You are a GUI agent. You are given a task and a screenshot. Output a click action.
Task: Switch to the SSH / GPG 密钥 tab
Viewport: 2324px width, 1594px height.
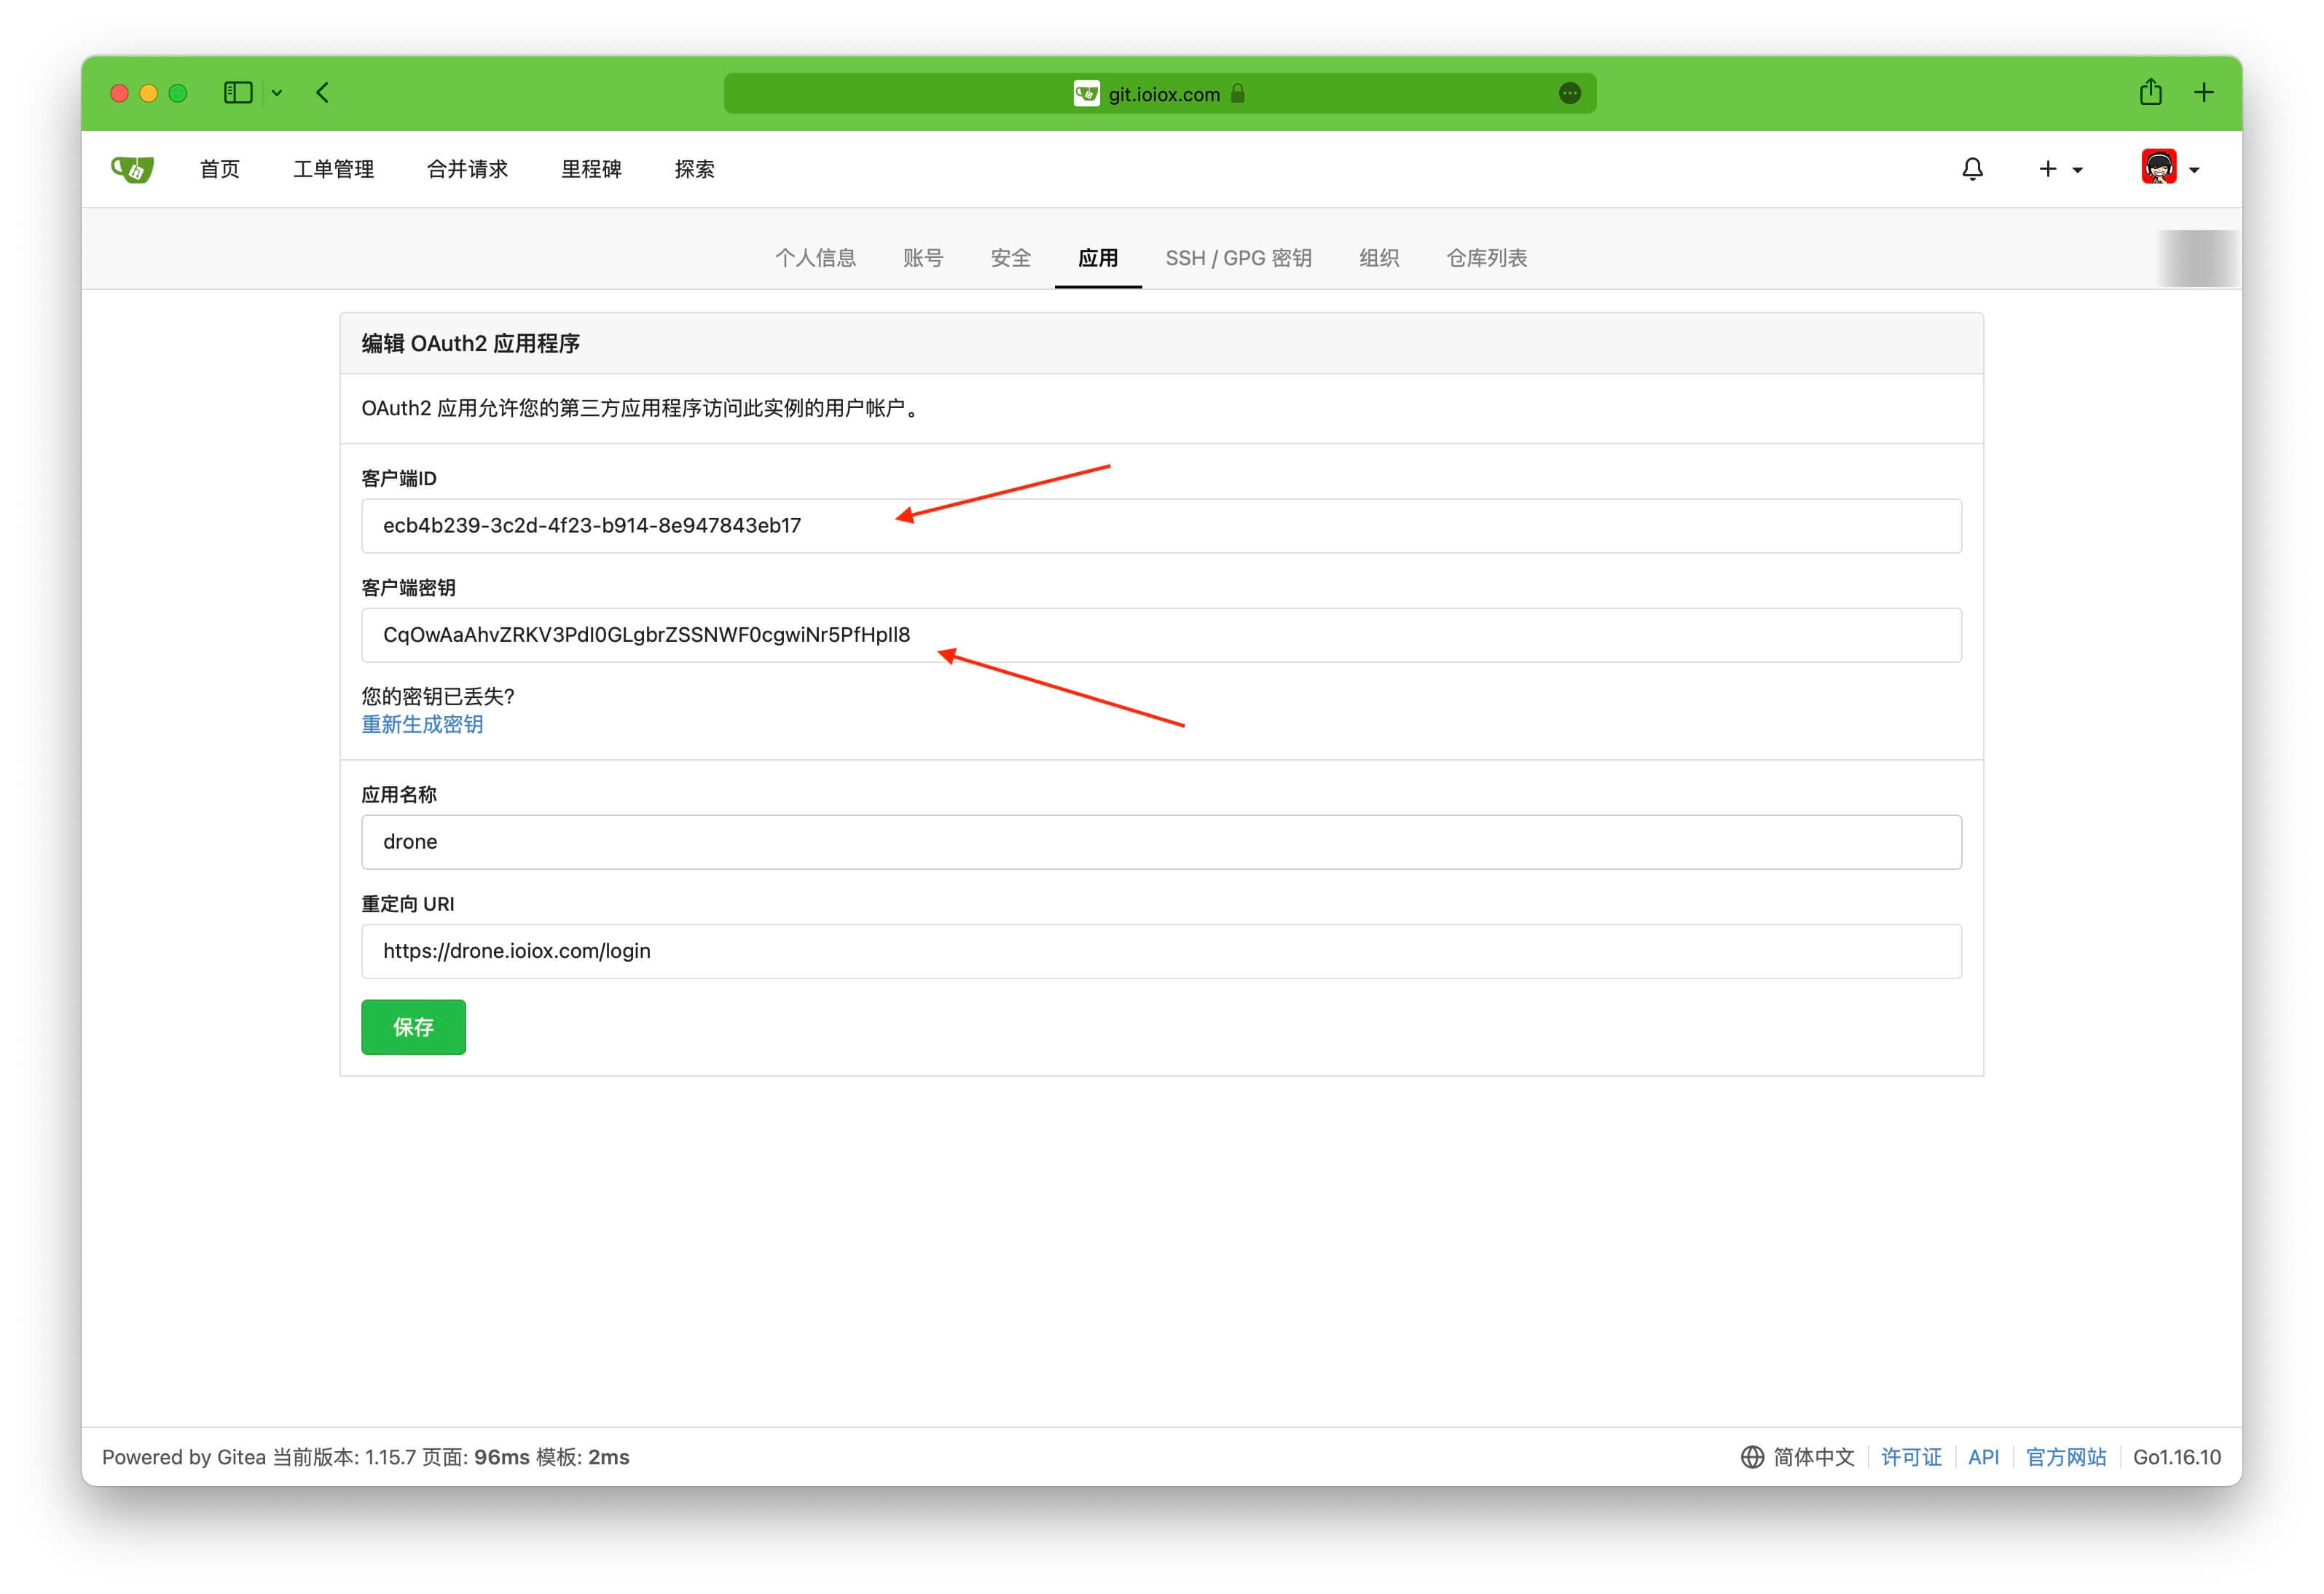(x=1237, y=258)
